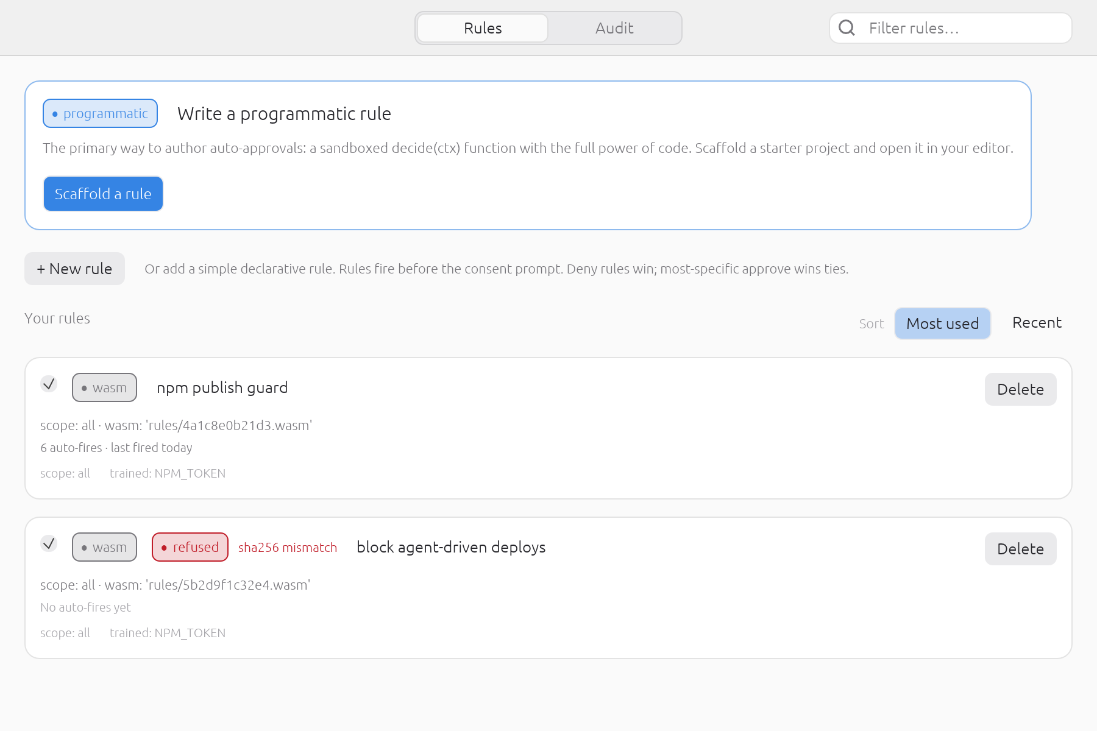Click the sha256 mismatch warning text
Viewport: 1097px width, 731px height.
click(x=288, y=547)
